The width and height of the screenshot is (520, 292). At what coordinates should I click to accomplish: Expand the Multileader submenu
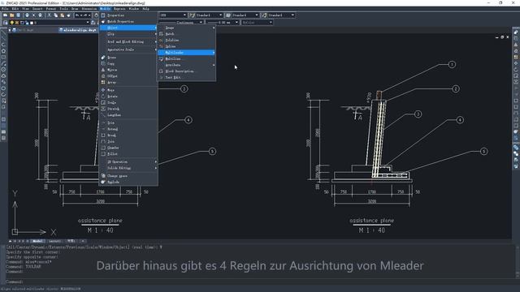pyautogui.click(x=186, y=53)
